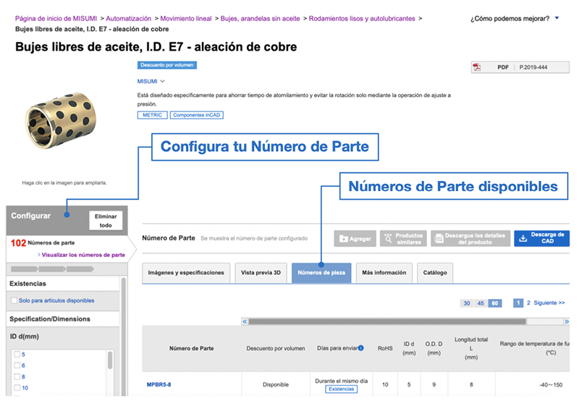Viewport: 579px width, 409px height.
Task: Click the Descarga de CAD download icon
Action: pyautogui.click(x=523, y=239)
